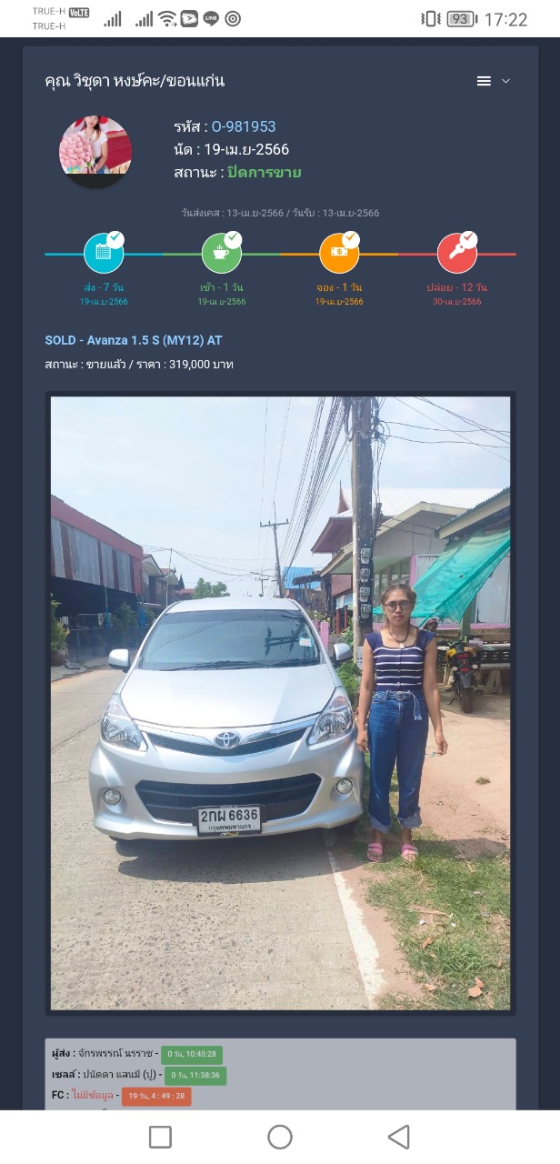
Task: Expand the chevron next to menu
Action: click(x=506, y=81)
